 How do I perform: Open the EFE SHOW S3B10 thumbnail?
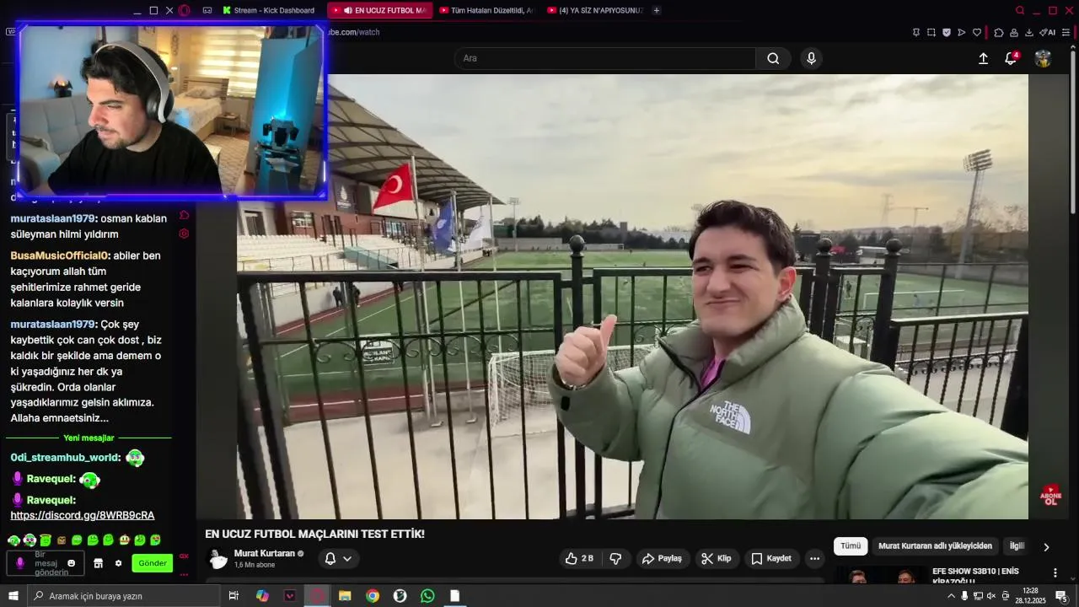pyautogui.click(x=881, y=576)
